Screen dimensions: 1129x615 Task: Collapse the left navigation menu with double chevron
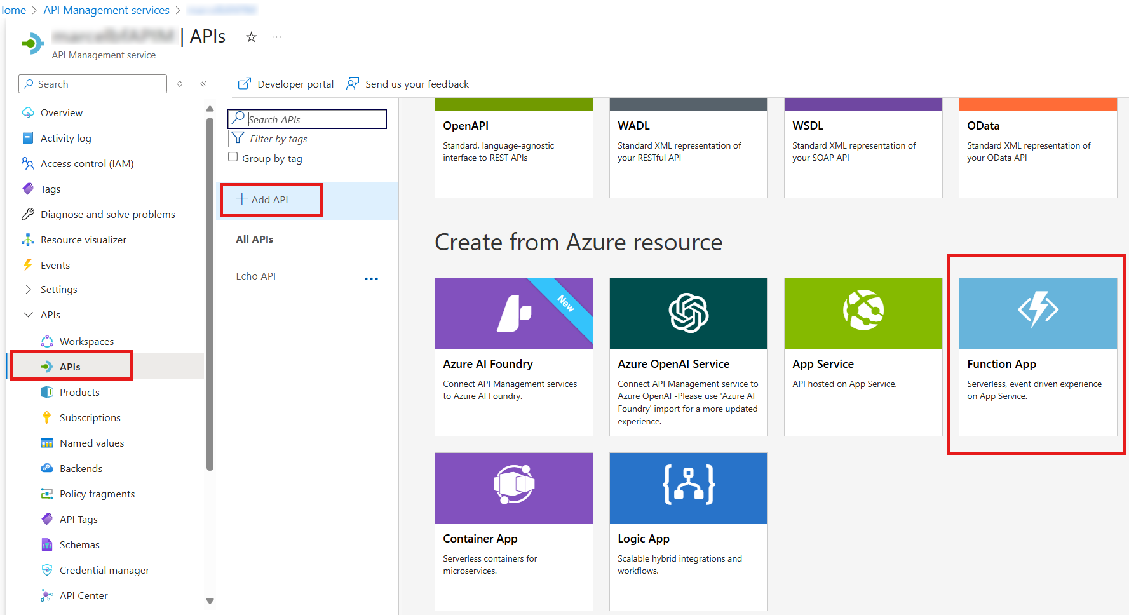point(203,84)
